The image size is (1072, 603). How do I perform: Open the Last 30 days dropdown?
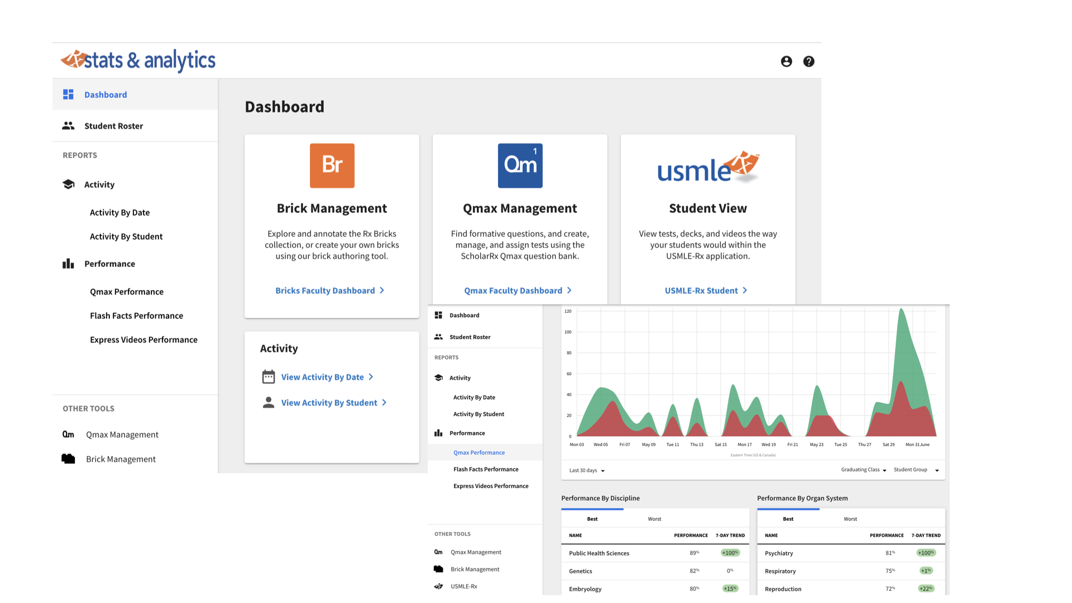(587, 471)
